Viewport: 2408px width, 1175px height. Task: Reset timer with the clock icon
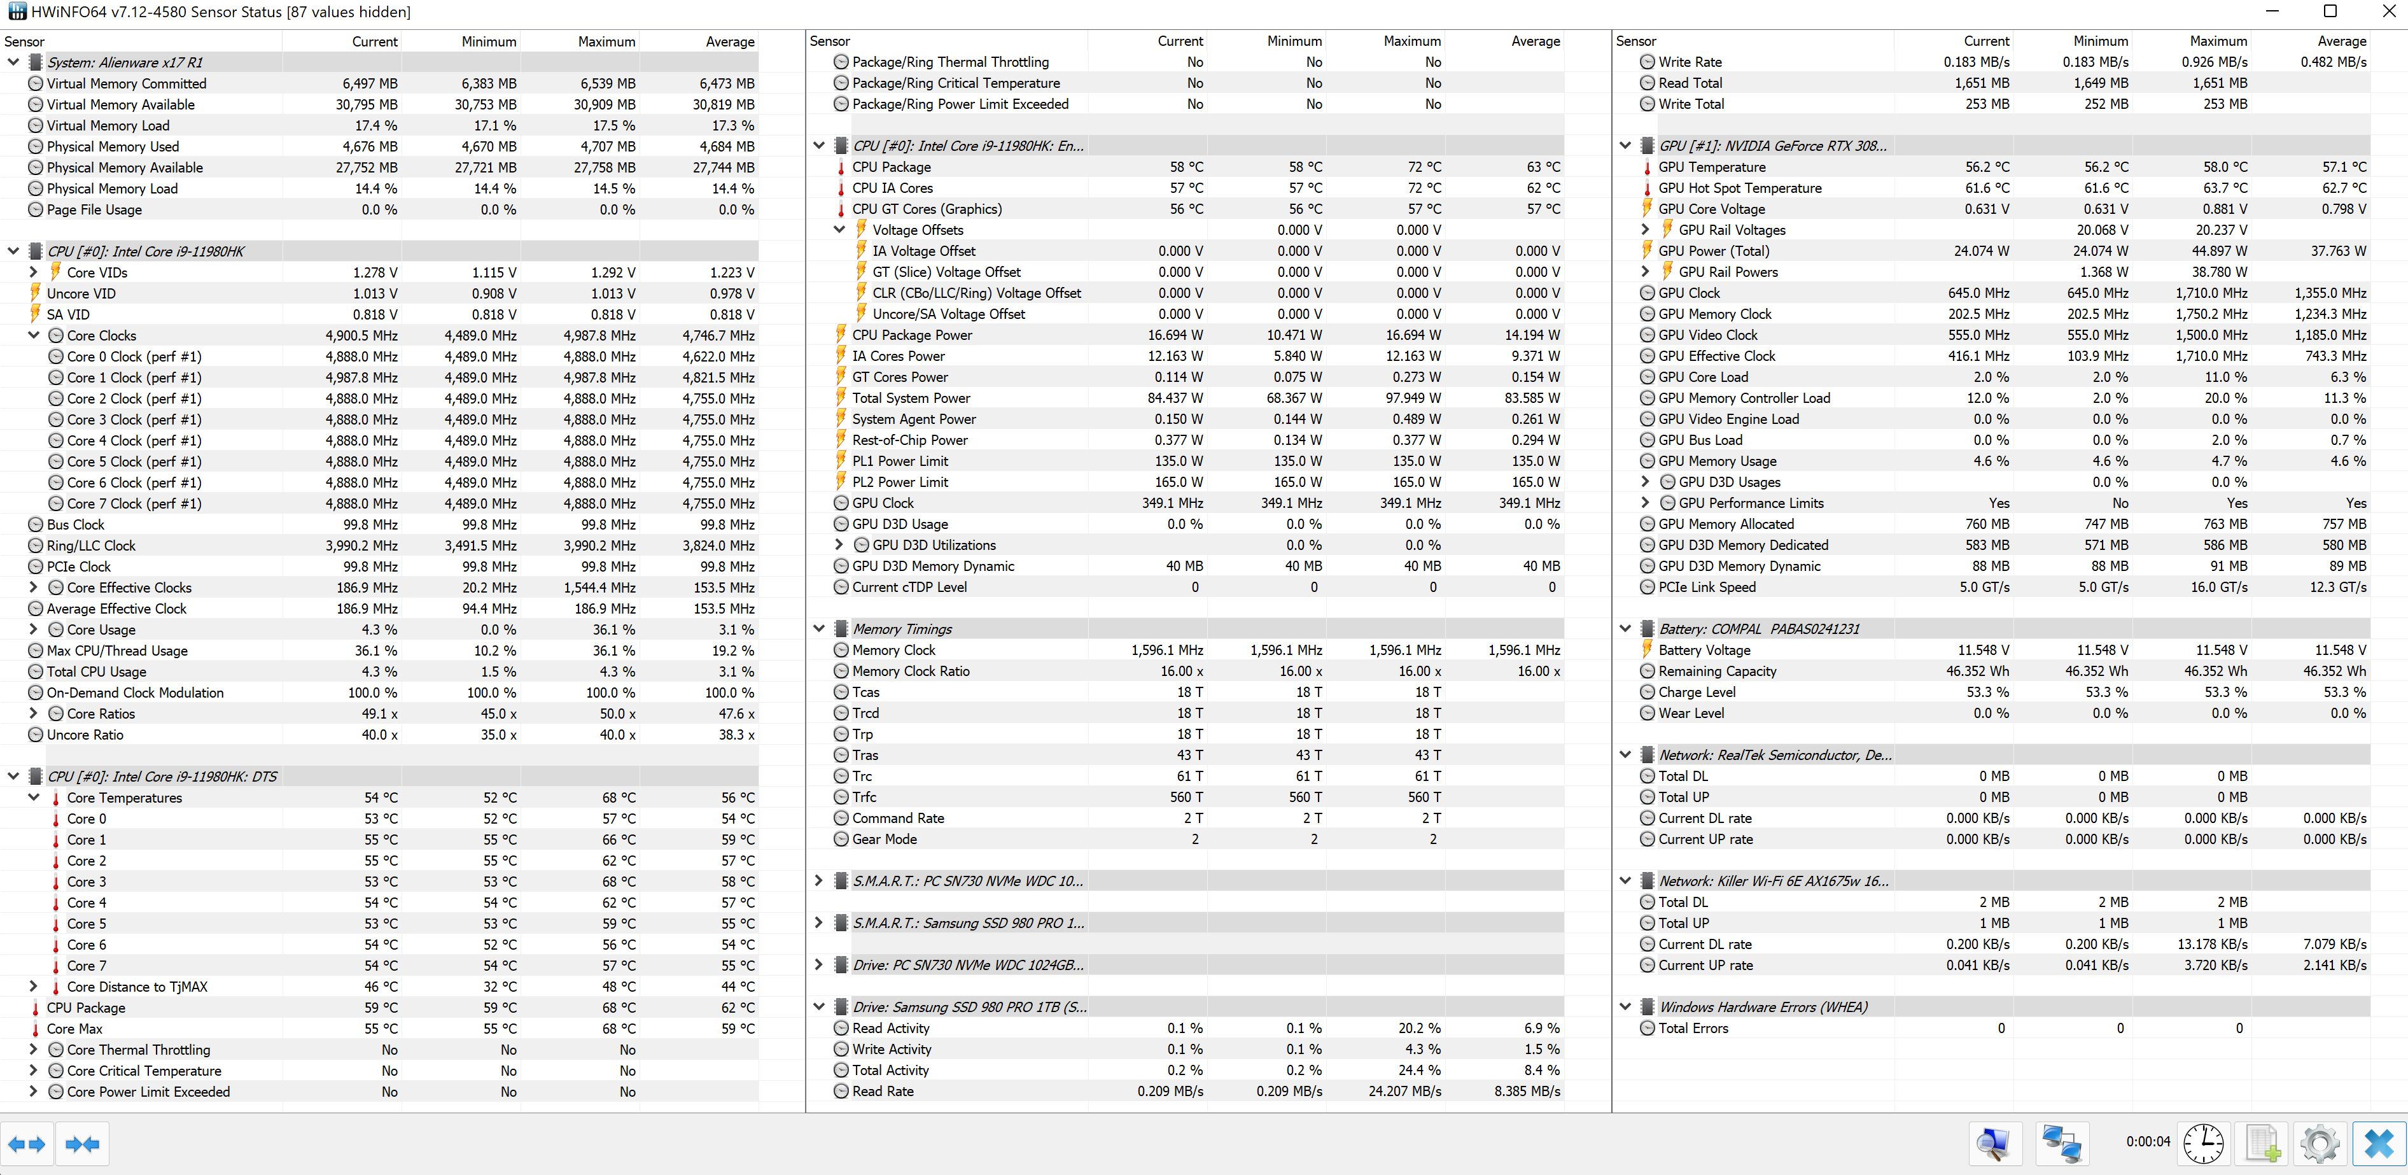click(x=2203, y=1144)
